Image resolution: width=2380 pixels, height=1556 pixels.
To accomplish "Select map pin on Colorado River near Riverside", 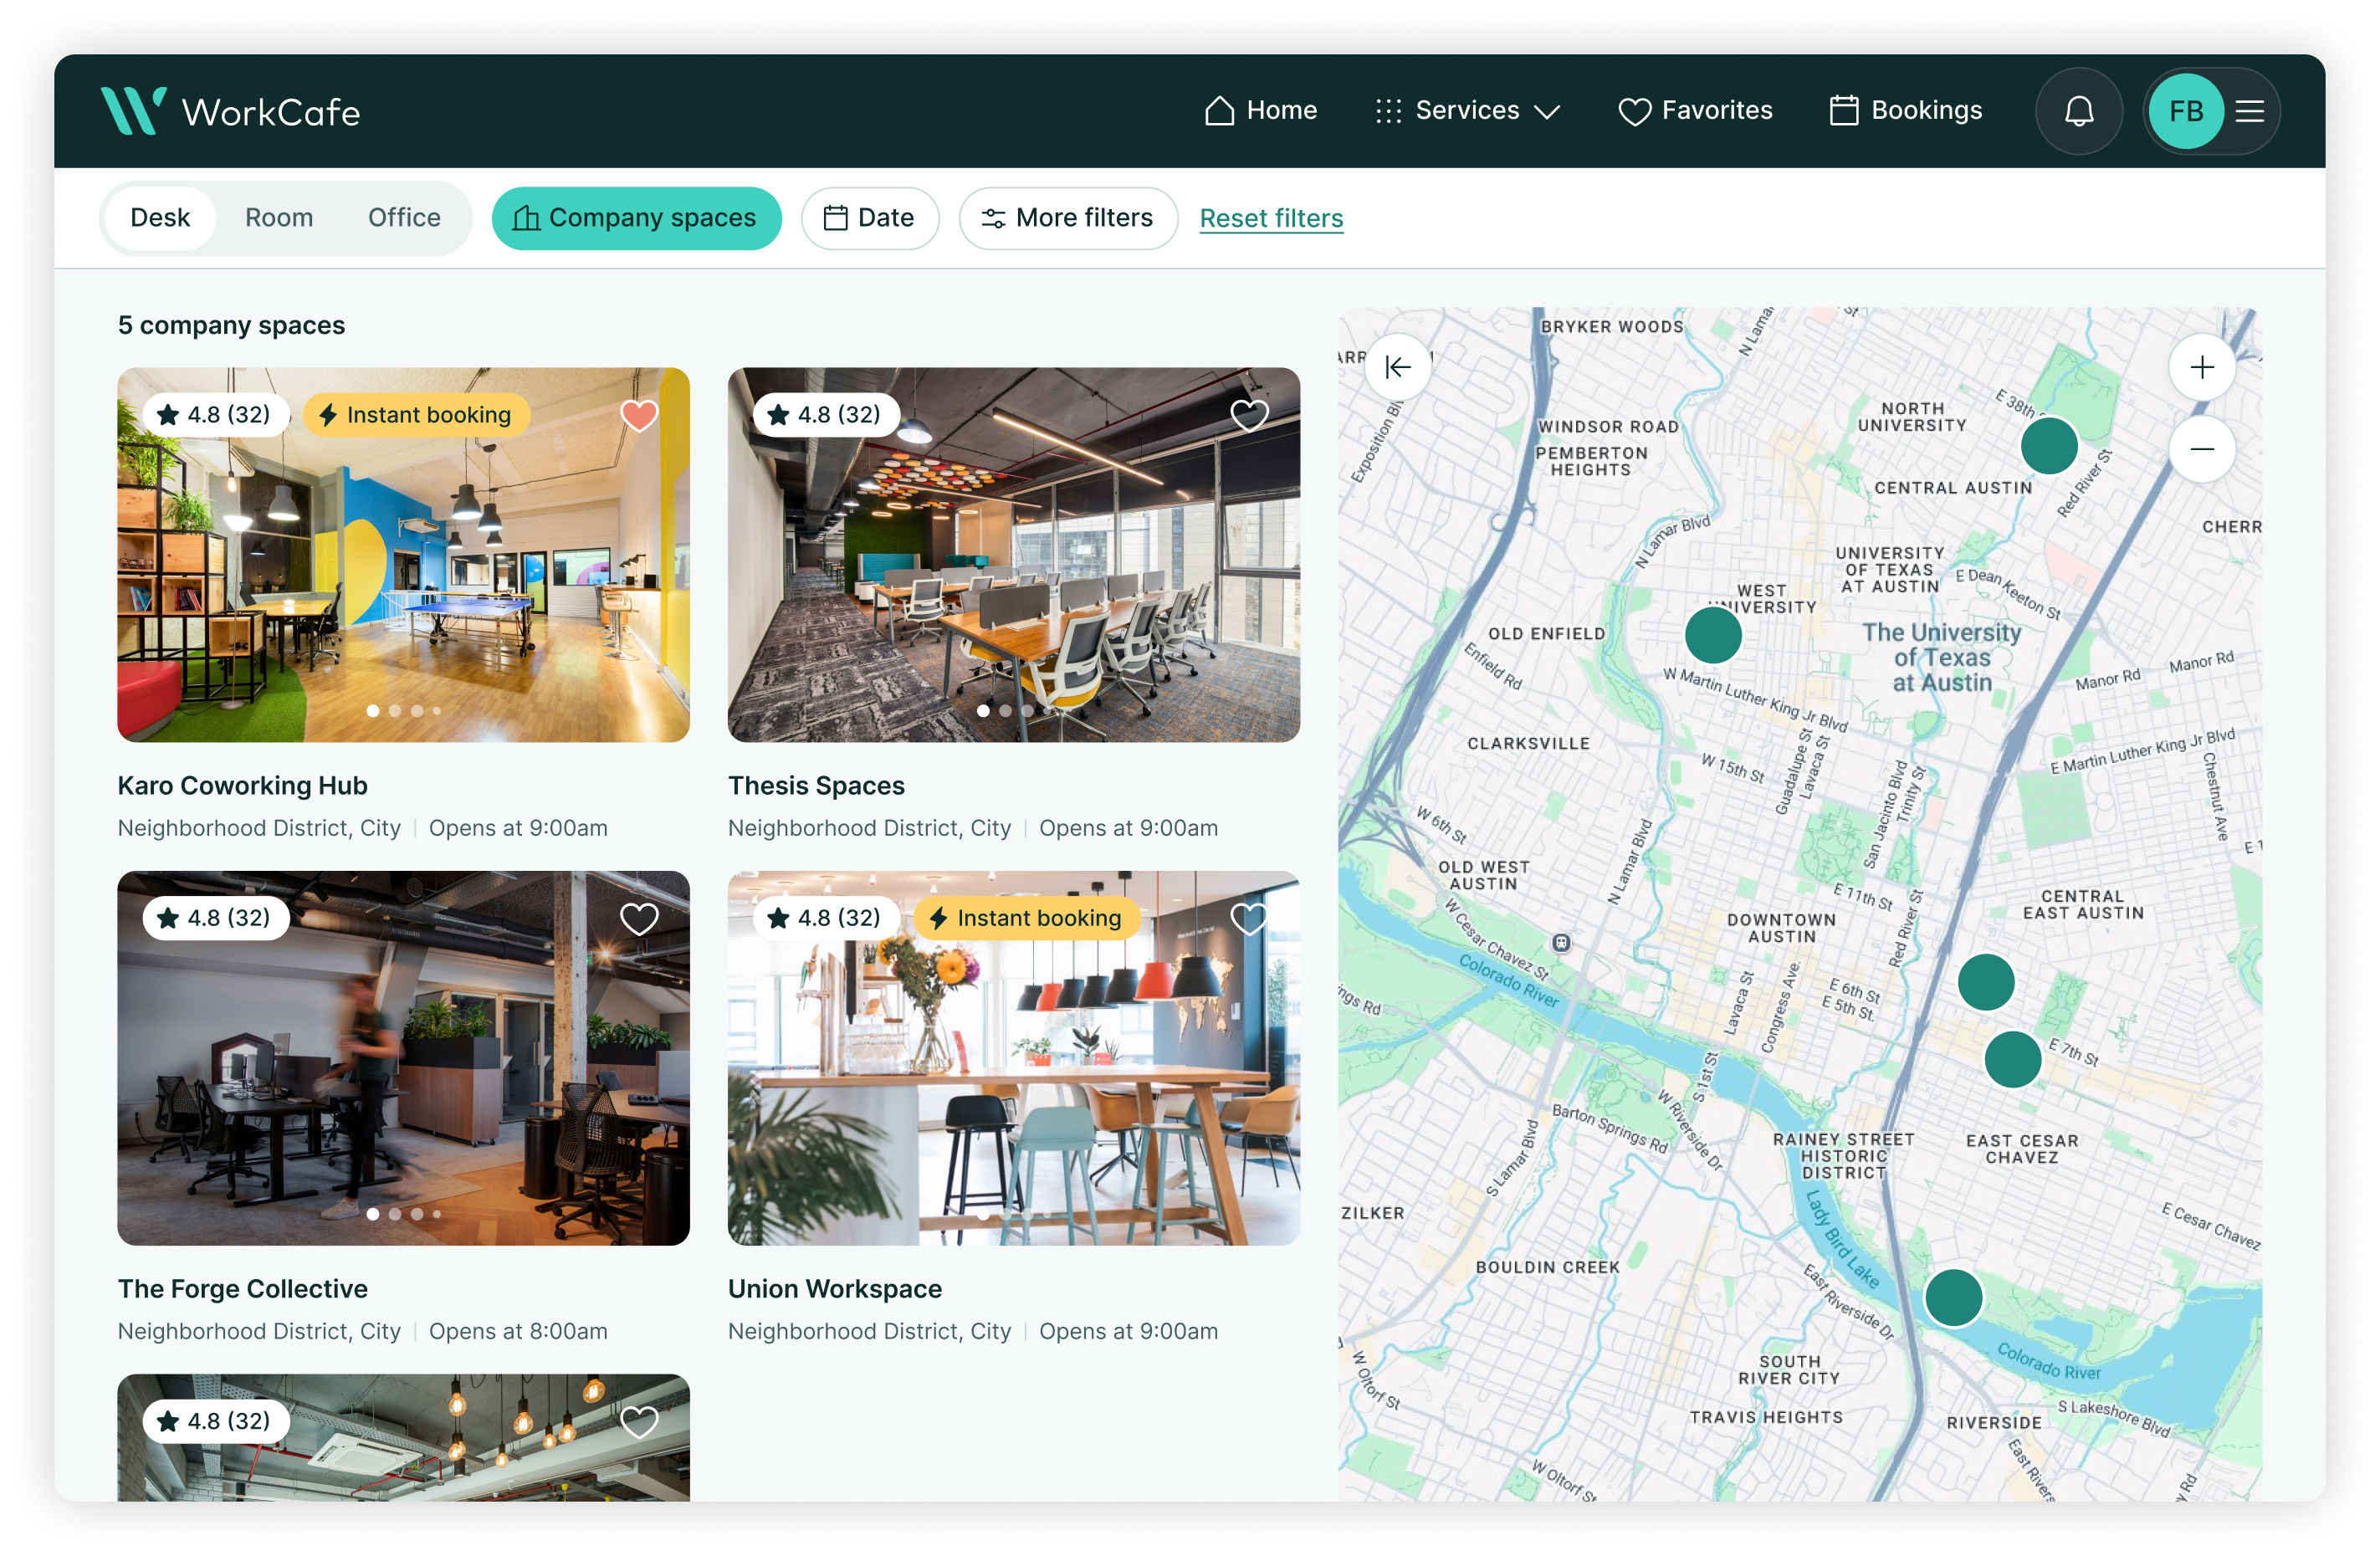I will pyautogui.click(x=1953, y=1297).
